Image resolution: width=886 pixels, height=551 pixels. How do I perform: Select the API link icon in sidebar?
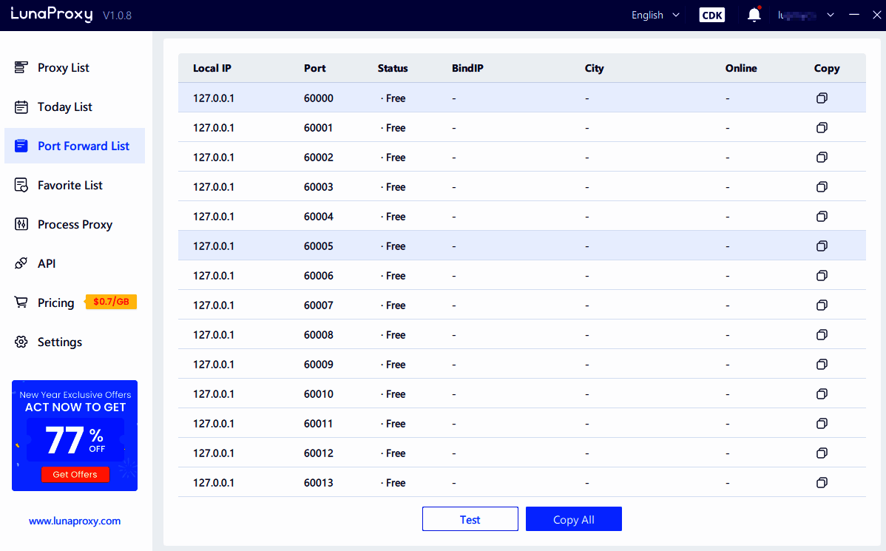20,263
